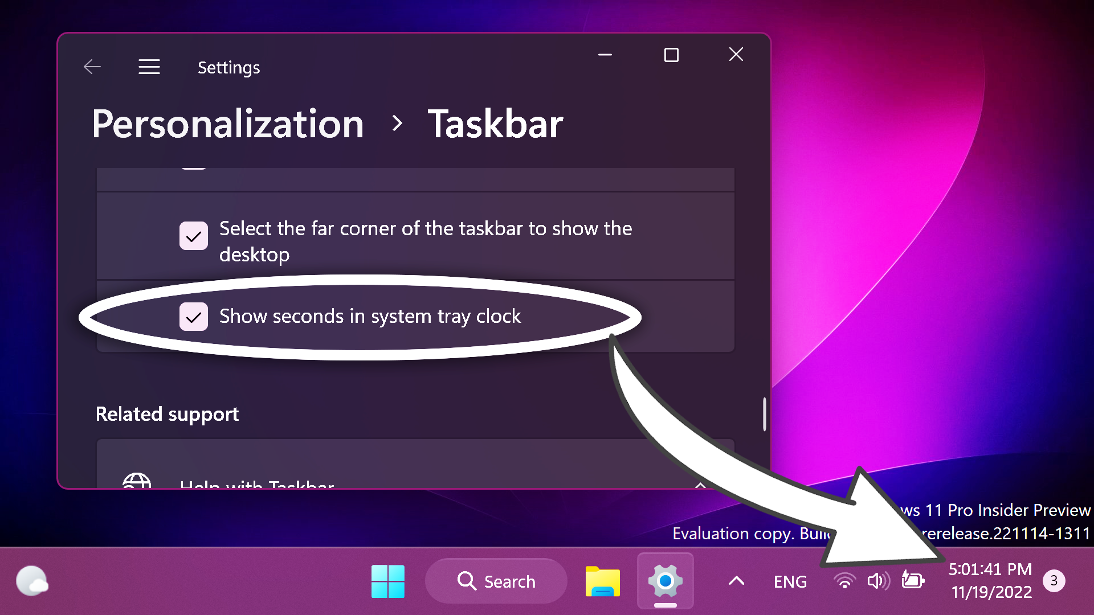Go back using the Settings back arrow
Image resolution: width=1094 pixels, height=615 pixels.
click(x=92, y=67)
